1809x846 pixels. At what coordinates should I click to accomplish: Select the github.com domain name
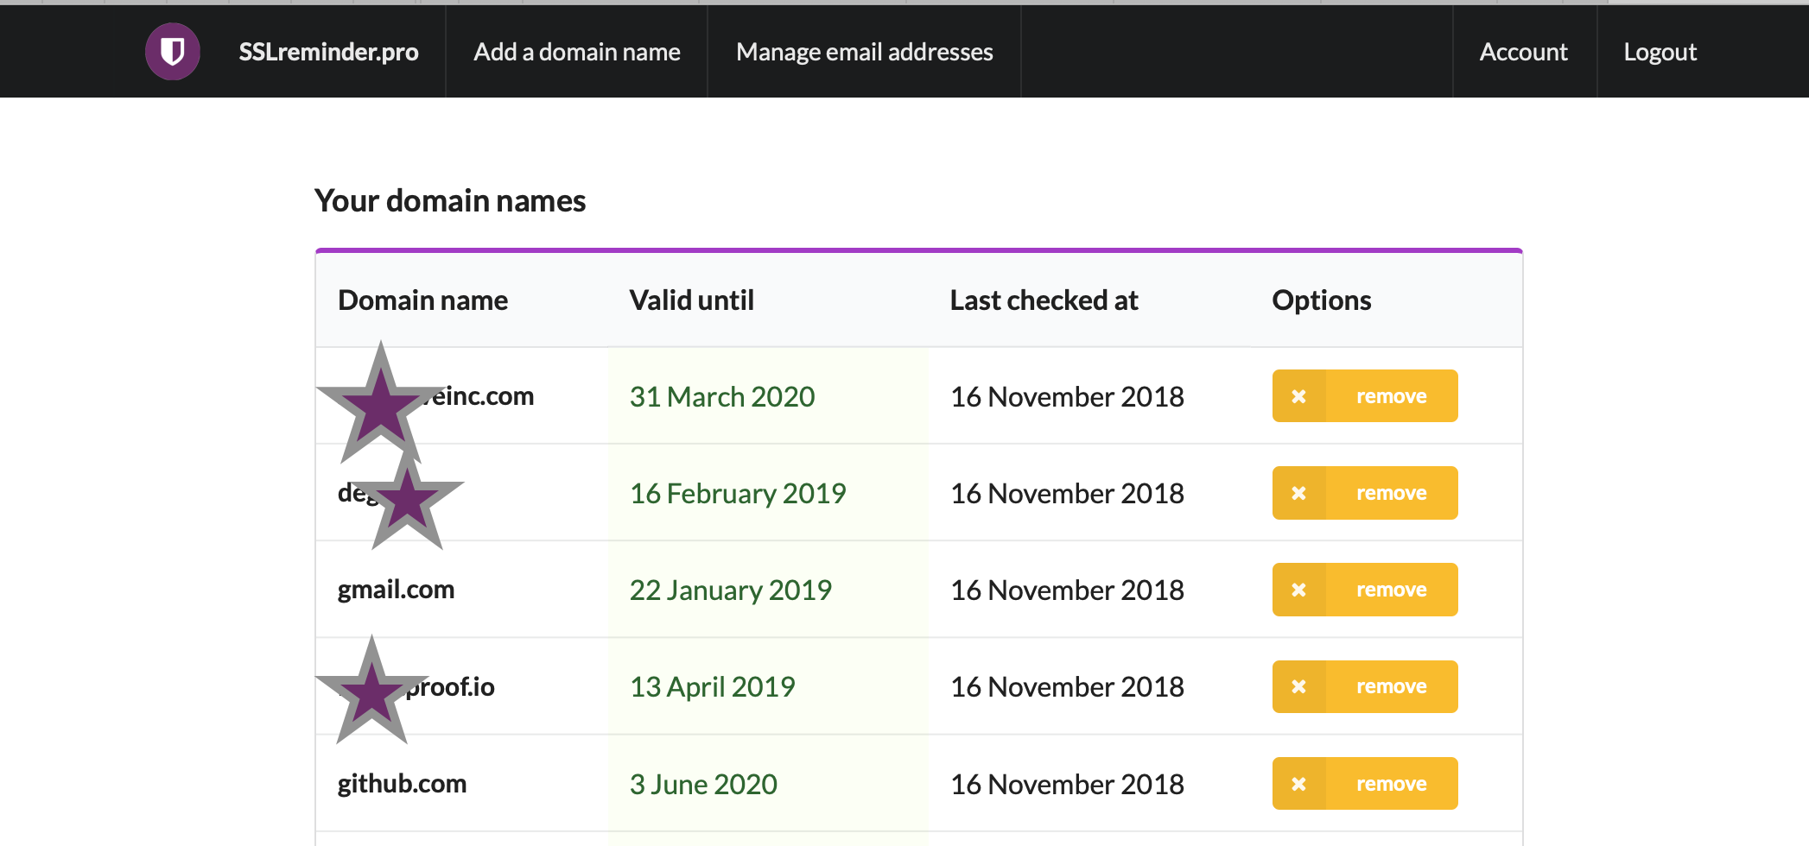pos(402,784)
